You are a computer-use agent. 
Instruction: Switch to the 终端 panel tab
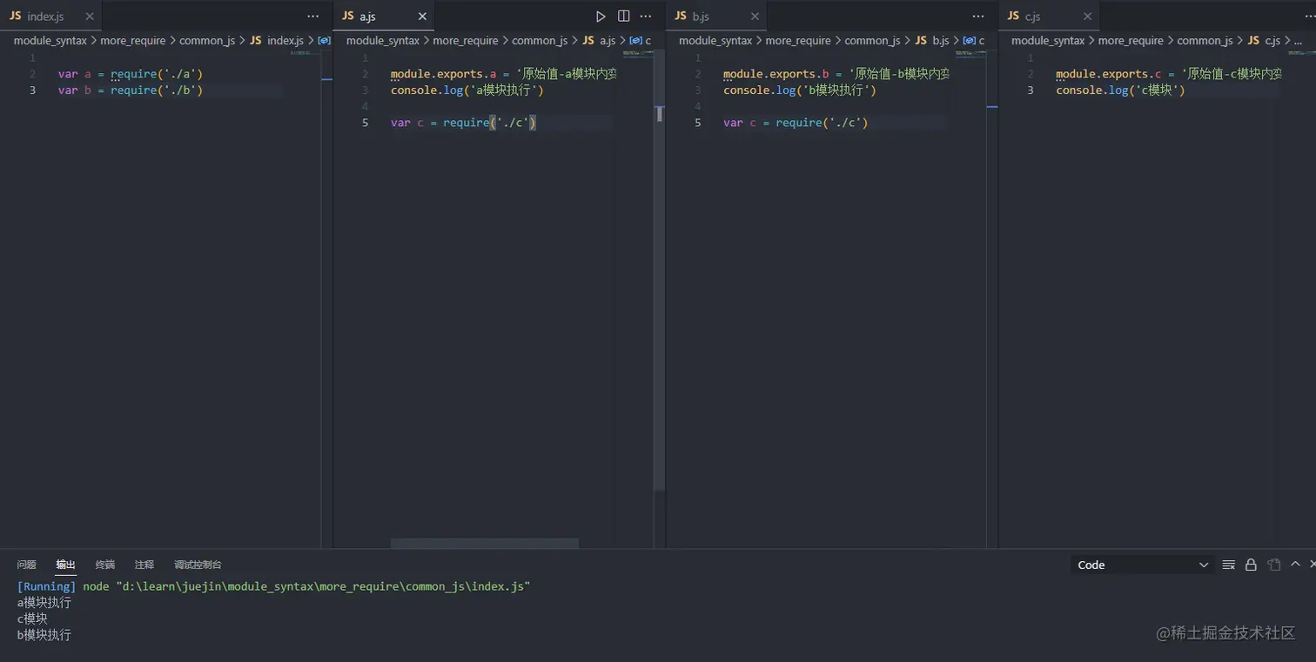[x=105, y=565]
